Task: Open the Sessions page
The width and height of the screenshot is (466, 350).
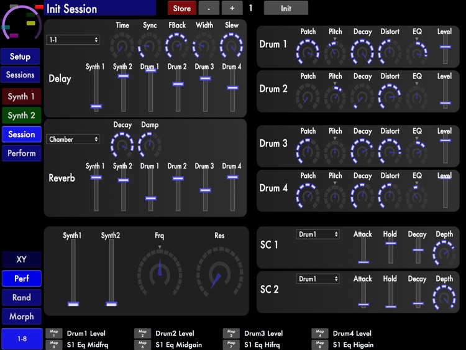Action: 21,75
